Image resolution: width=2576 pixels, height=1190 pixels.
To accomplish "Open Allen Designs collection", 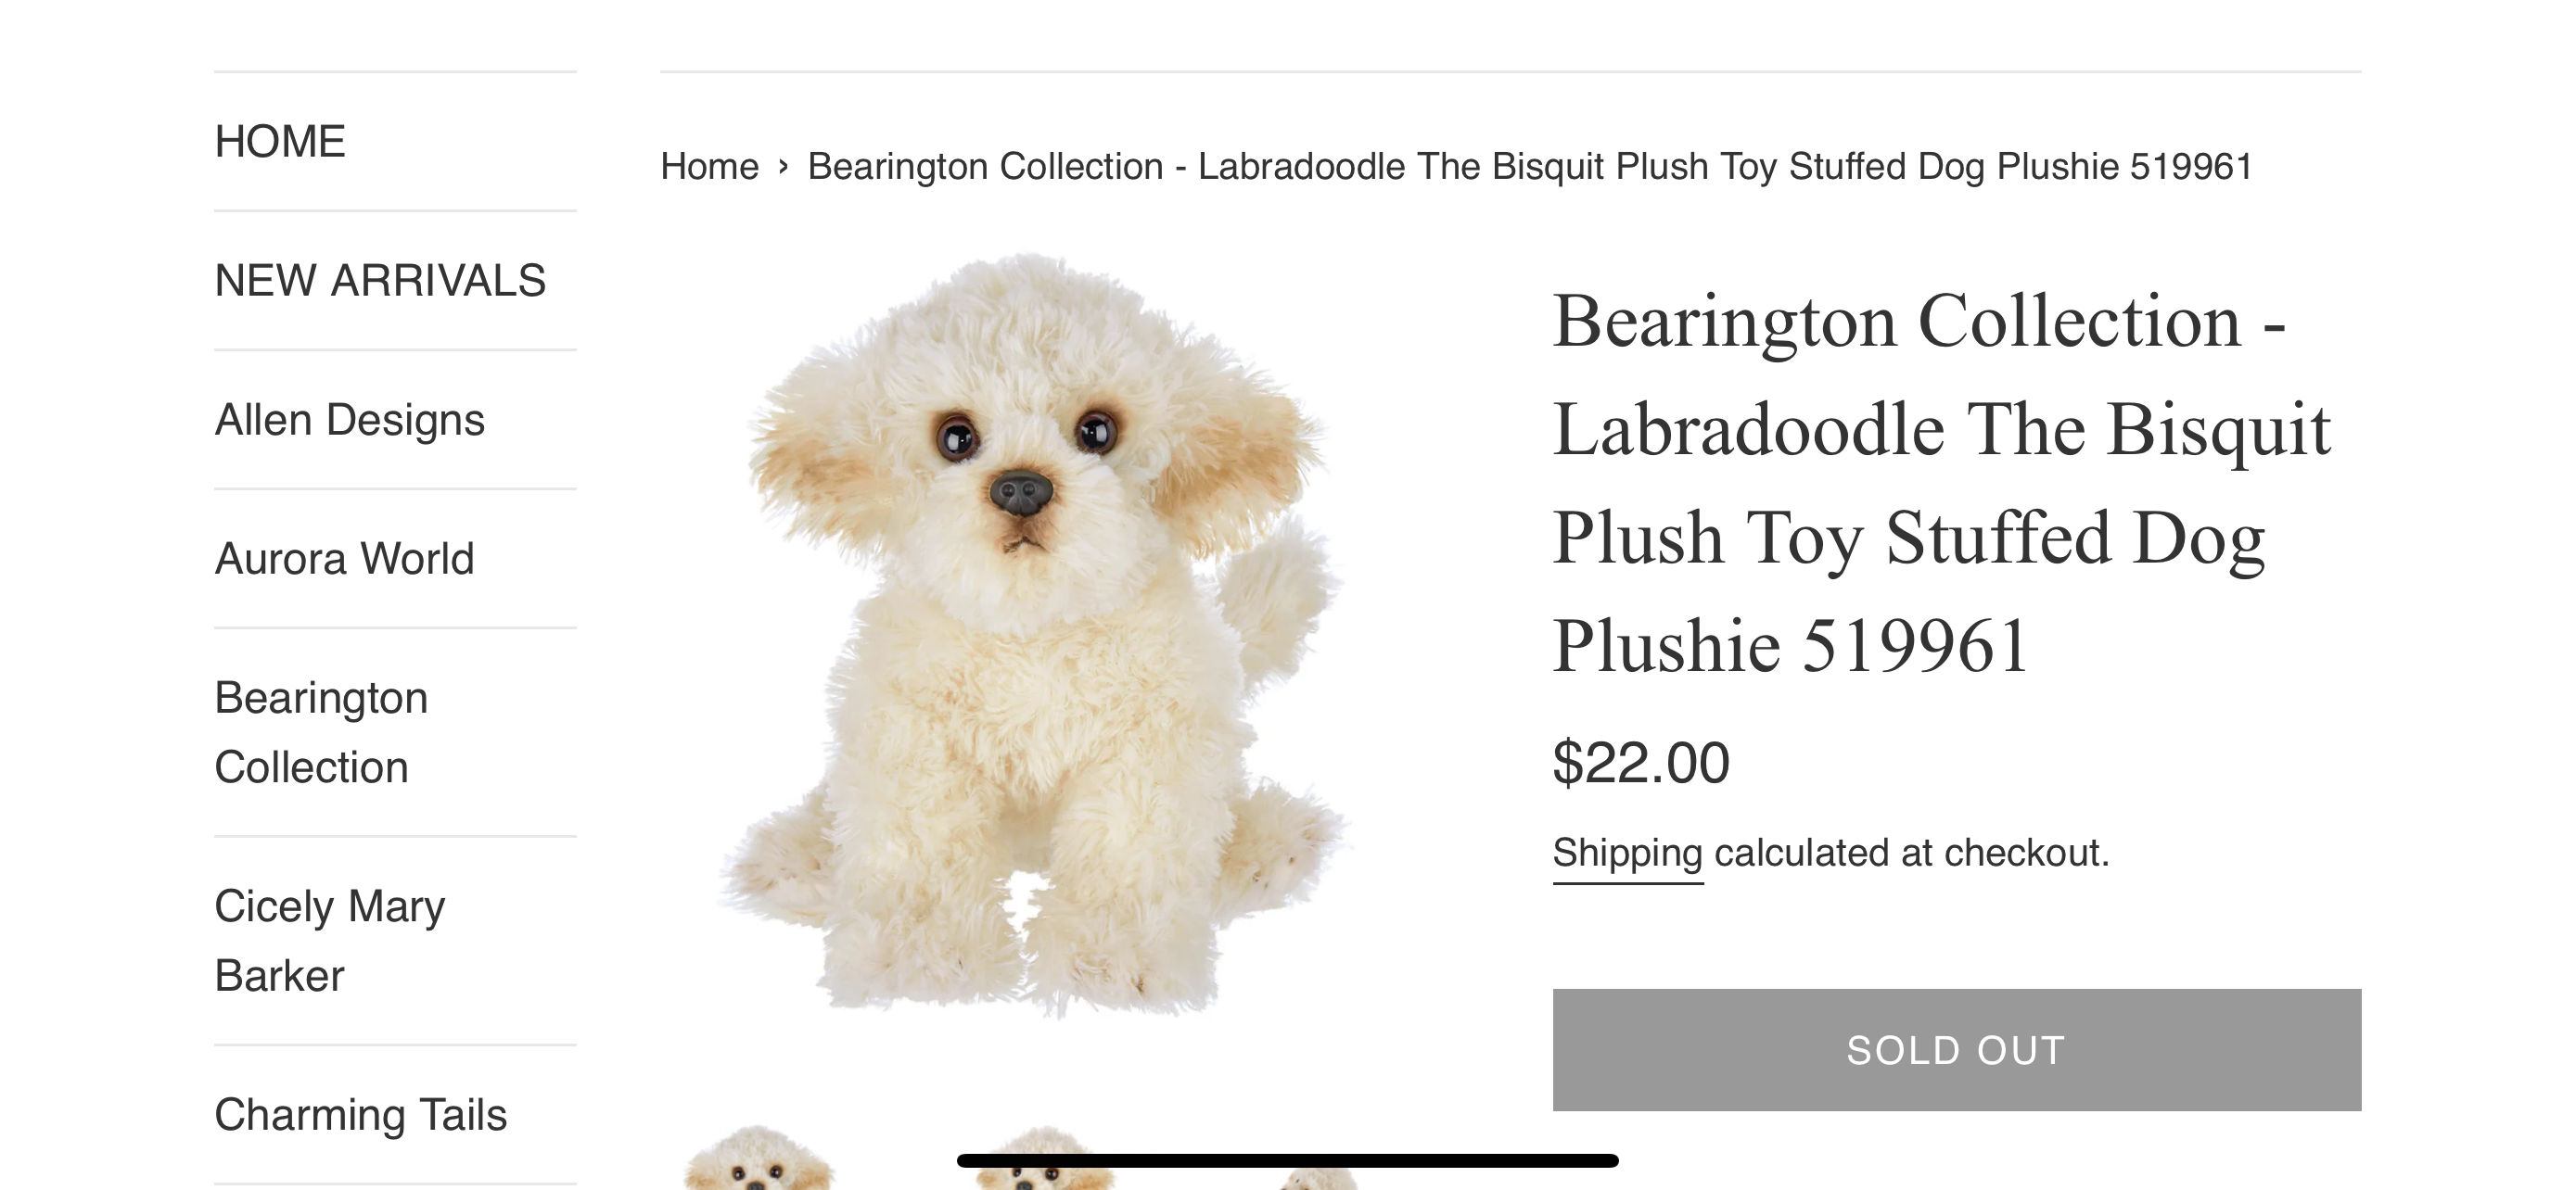I will 349,420.
